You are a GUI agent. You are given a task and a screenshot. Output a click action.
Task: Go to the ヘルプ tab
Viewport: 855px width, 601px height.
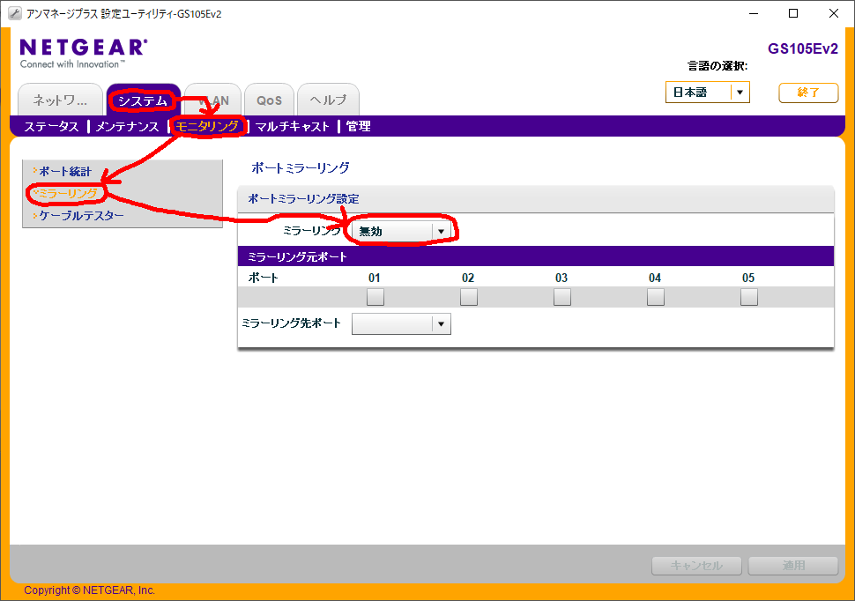pos(328,100)
